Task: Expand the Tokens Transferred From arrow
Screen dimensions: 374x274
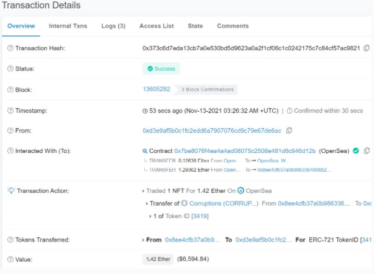Action: point(143,240)
